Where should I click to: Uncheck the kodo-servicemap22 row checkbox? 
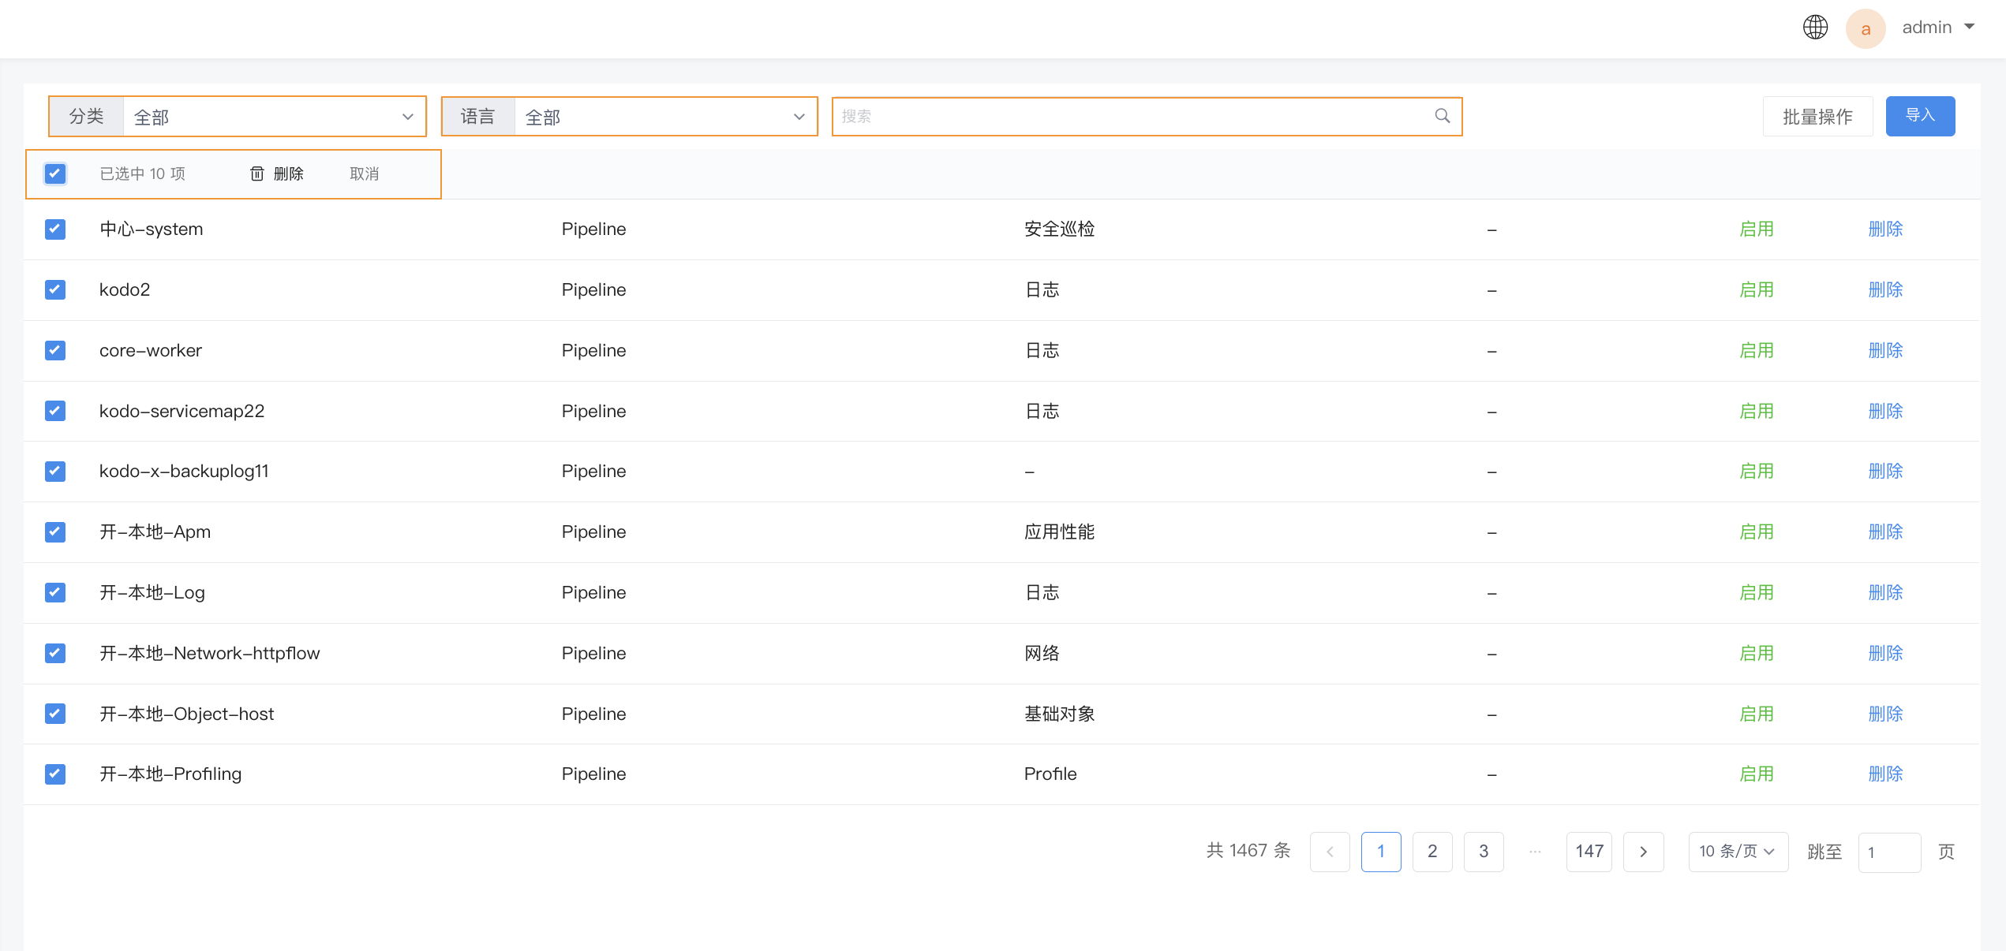[x=55, y=411]
